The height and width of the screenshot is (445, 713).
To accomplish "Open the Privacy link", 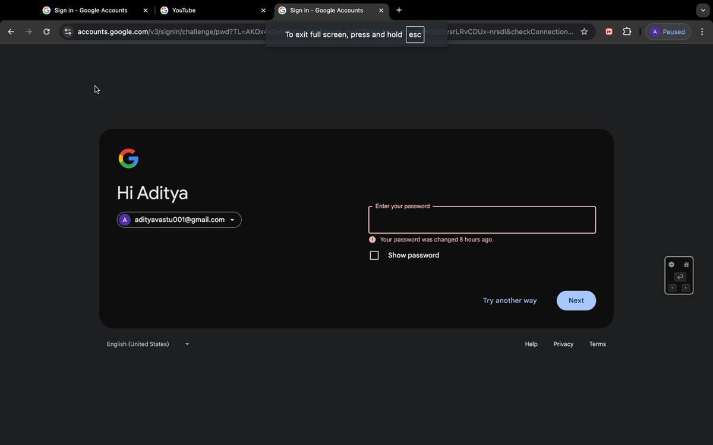I will click(x=563, y=344).
